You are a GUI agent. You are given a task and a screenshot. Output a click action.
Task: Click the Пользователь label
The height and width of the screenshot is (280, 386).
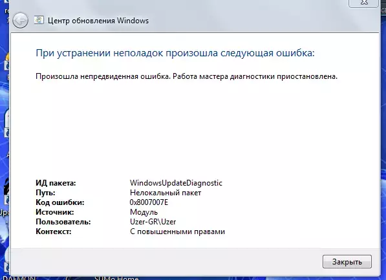coord(63,222)
